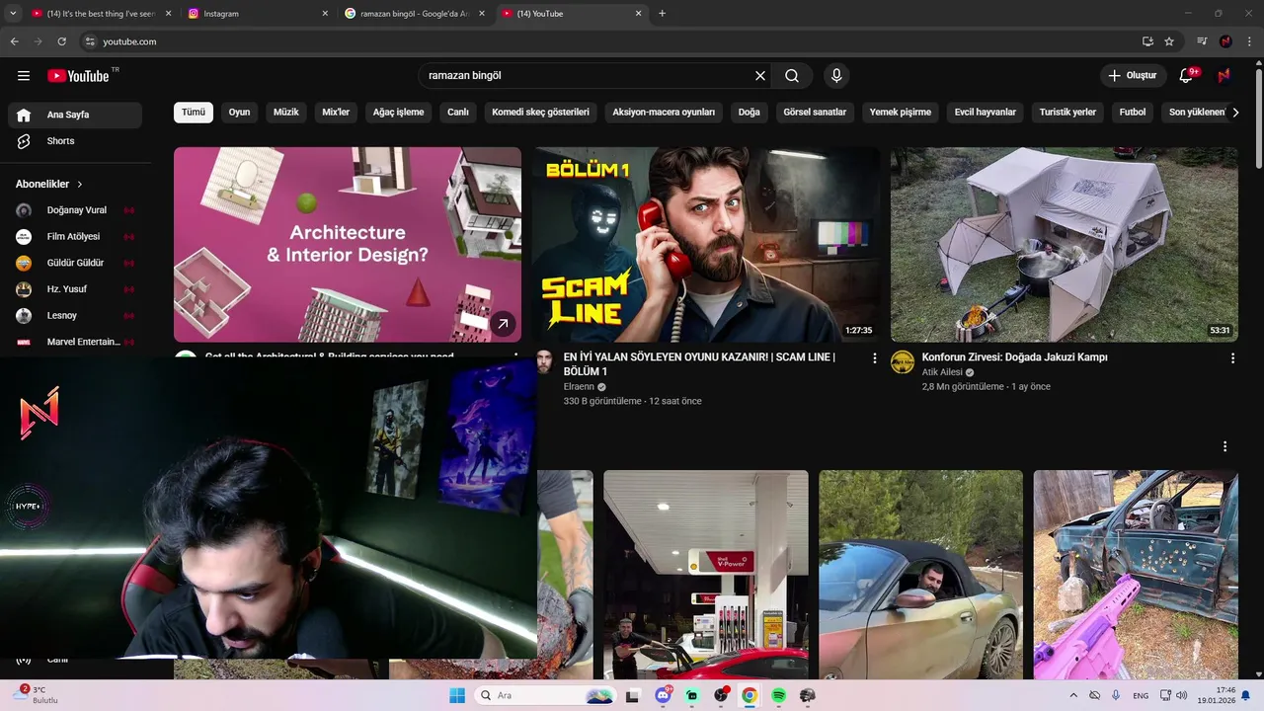
Task: Select the Oyun filter chip
Action: pos(239,113)
